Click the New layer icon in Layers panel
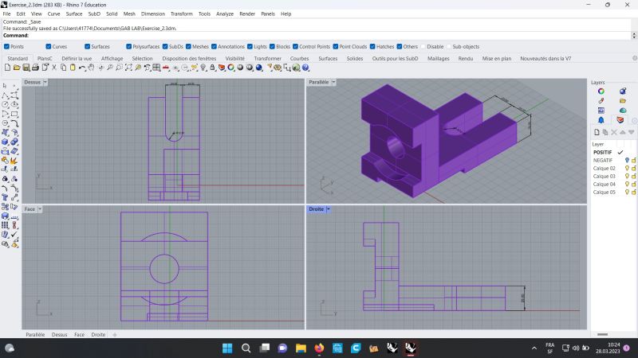 596,131
